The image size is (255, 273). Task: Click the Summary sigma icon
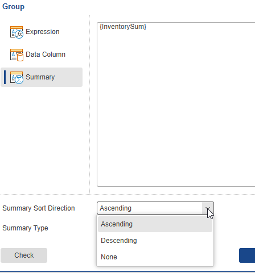click(x=17, y=78)
